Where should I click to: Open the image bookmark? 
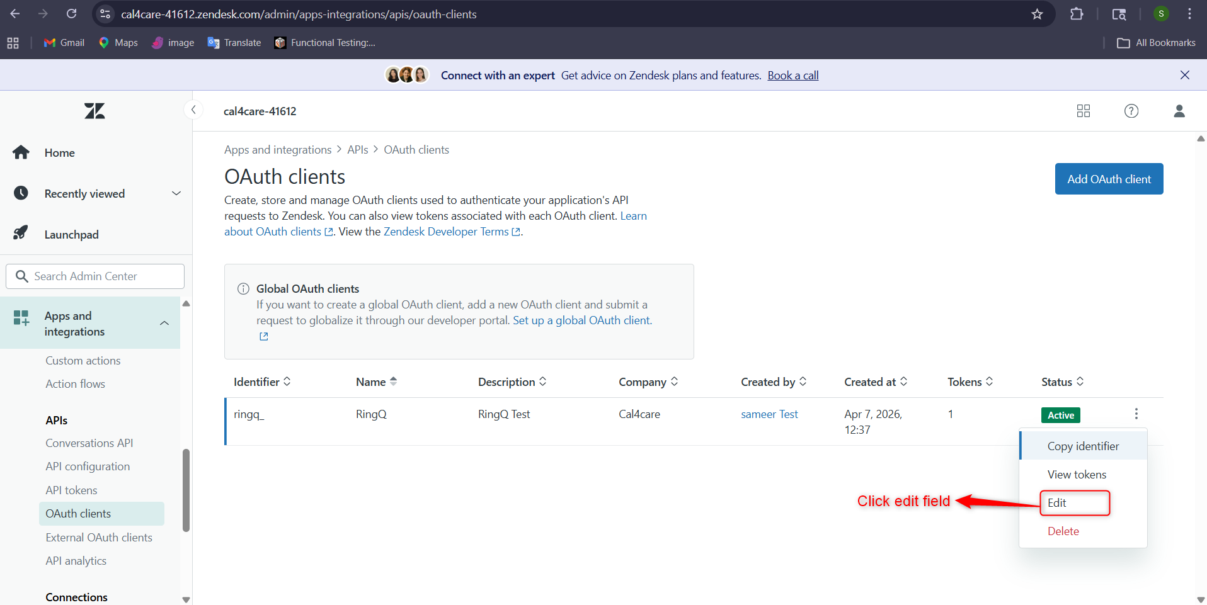click(173, 43)
